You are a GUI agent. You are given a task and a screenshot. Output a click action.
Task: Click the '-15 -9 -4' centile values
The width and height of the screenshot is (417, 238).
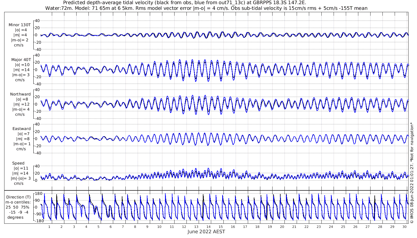(19, 212)
